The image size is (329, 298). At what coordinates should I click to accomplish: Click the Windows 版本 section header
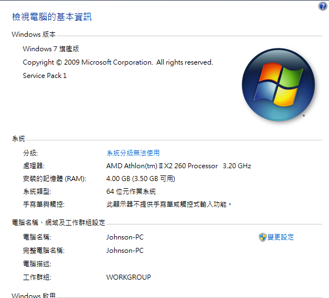tap(33, 34)
